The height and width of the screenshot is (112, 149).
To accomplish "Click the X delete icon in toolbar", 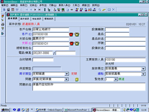I will click(x=114, y=10).
